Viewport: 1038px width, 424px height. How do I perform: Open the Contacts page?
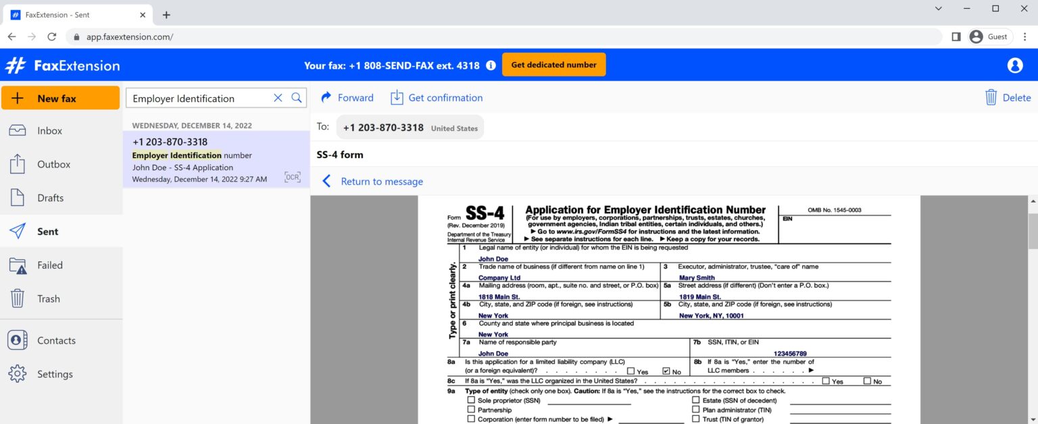(x=56, y=340)
